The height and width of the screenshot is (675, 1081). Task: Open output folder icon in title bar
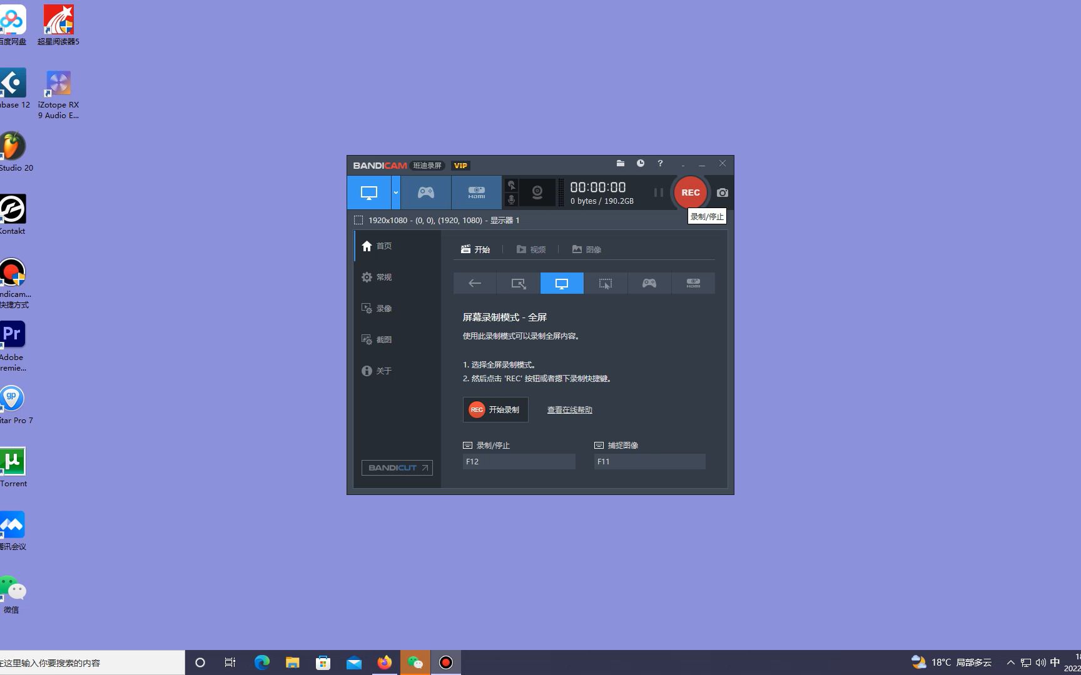621,163
